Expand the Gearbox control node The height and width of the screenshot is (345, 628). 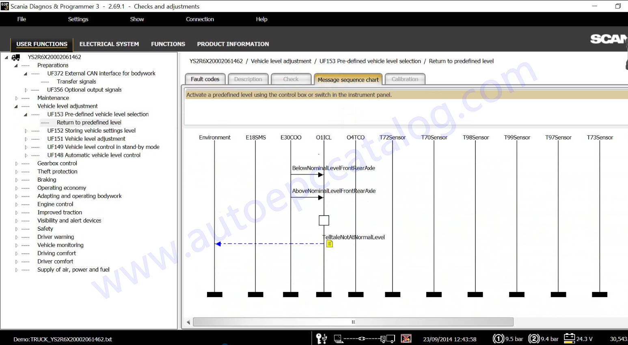pyautogui.click(x=16, y=163)
